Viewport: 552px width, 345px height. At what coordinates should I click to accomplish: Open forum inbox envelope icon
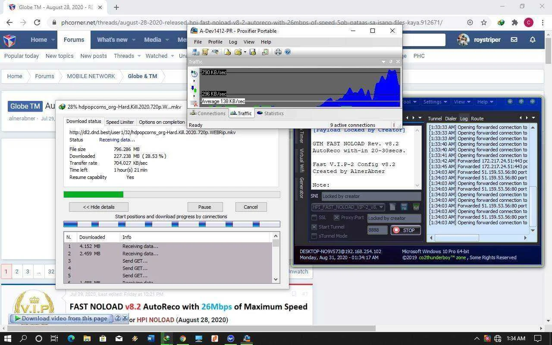click(x=514, y=40)
